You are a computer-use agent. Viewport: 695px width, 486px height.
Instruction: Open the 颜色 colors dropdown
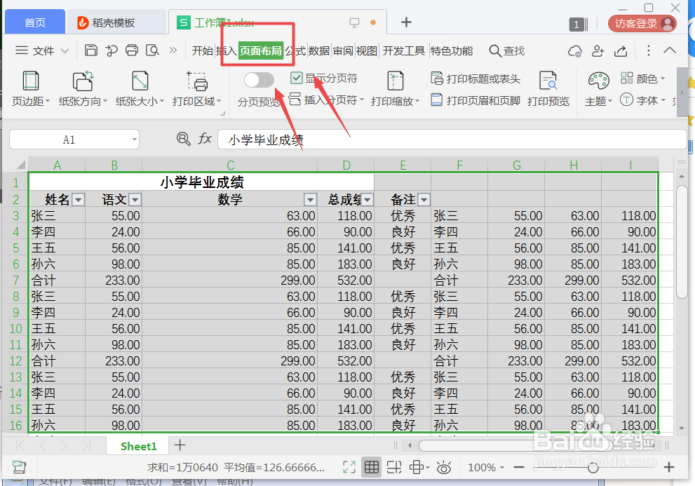pyautogui.click(x=642, y=79)
